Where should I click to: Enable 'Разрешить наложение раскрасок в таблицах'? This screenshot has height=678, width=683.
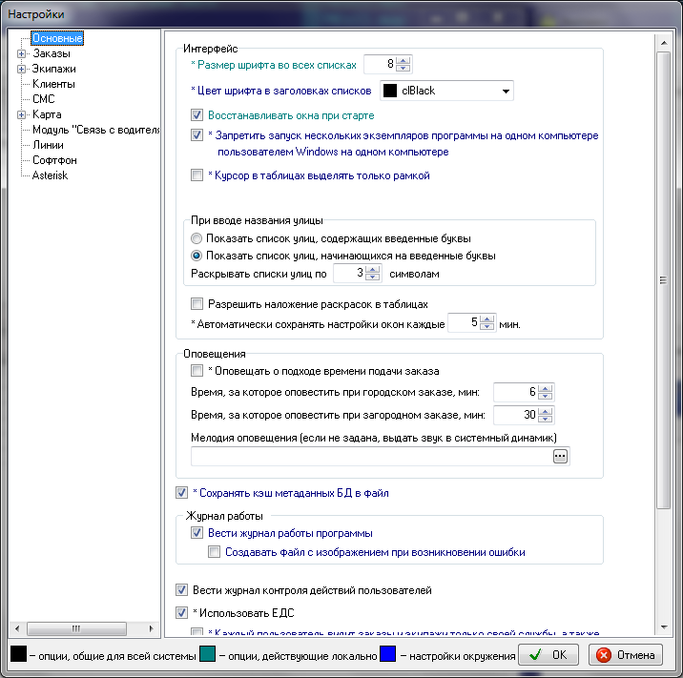pos(197,304)
